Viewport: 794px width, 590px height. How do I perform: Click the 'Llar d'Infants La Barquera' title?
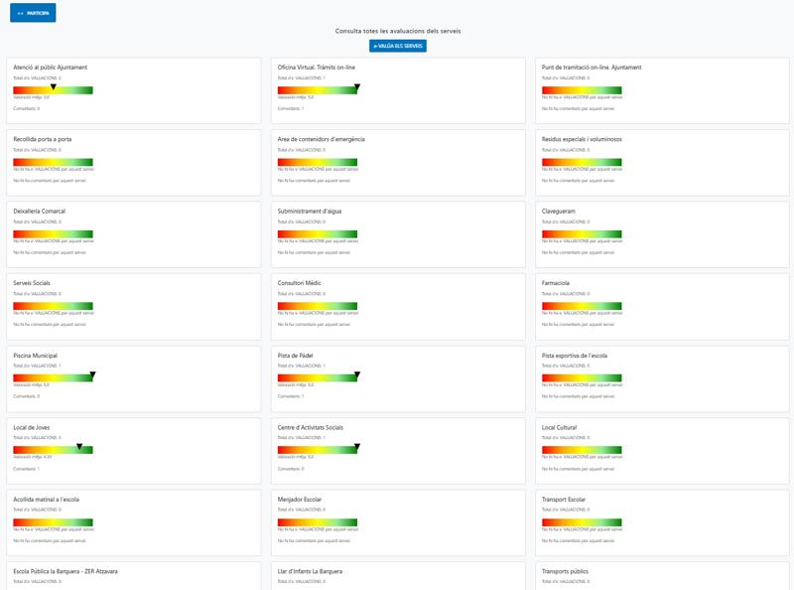click(x=310, y=572)
